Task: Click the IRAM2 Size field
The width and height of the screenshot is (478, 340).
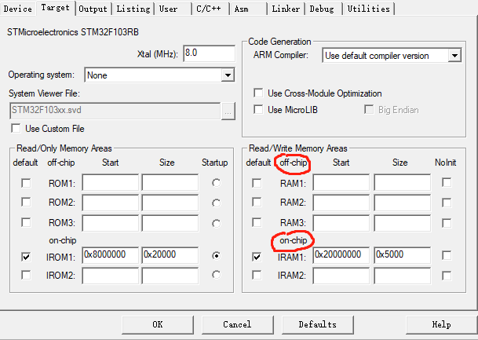Action: tap(403, 276)
